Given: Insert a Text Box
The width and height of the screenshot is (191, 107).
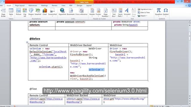Looking at the screenshot, I should (114, 12).
